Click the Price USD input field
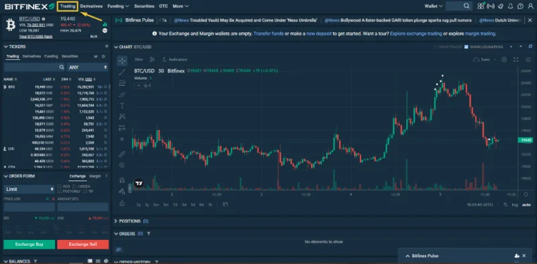 [x=29, y=207]
